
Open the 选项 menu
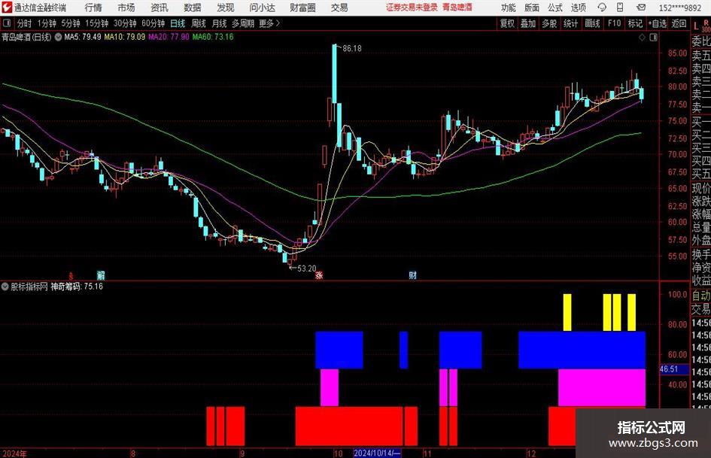(x=578, y=8)
